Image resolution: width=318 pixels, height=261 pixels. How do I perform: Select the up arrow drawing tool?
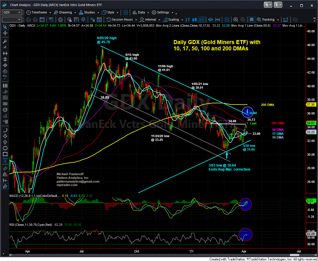[5, 142]
